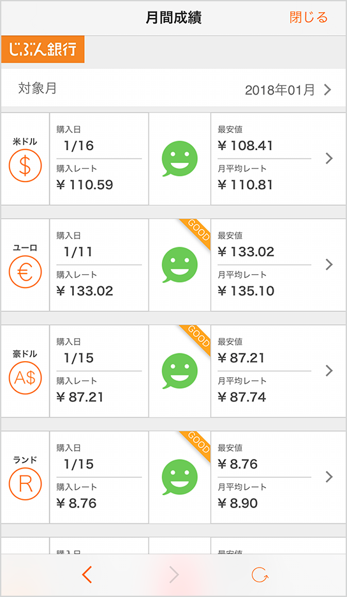Viewport: 347px width, 597px height.
Task: Select the Australian dollar A$ icon
Action: coord(25,378)
